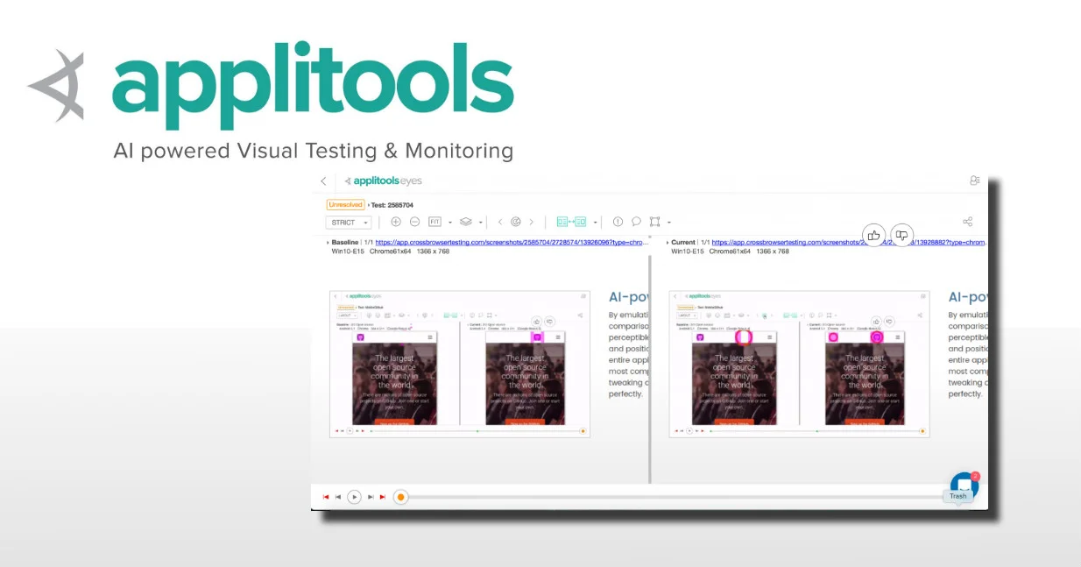Play the test steps playback
The height and width of the screenshot is (567, 1081).
point(354,497)
